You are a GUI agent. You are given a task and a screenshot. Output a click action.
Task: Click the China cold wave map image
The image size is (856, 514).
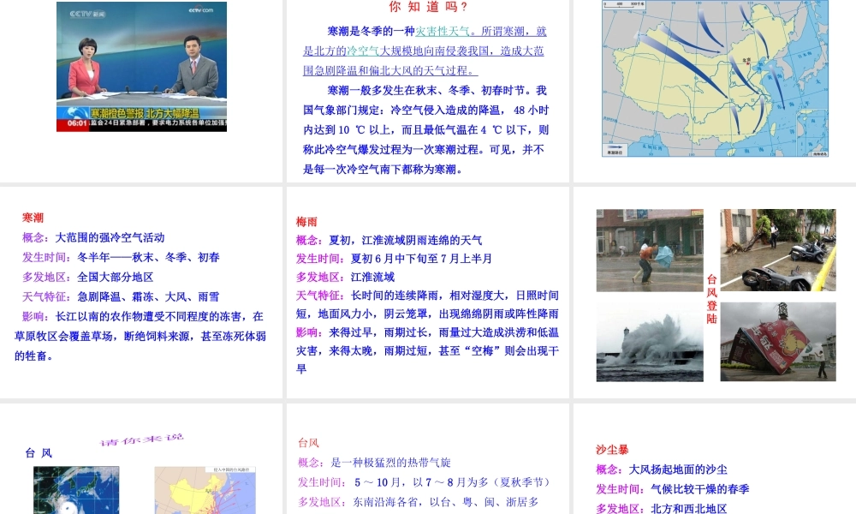click(715, 79)
